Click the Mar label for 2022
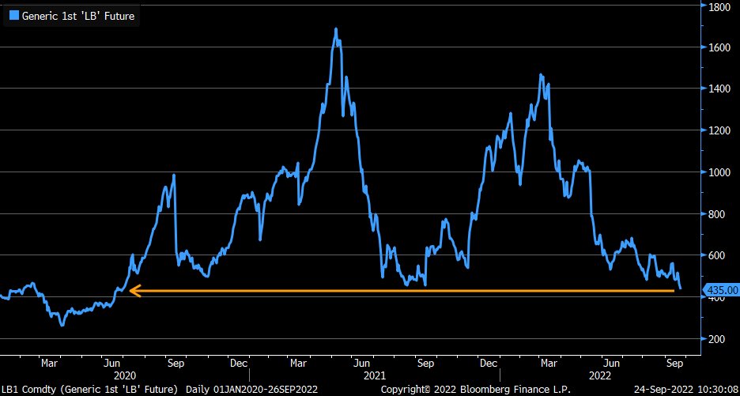The height and width of the screenshot is (396, 740). 547,364
